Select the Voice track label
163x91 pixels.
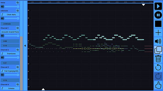[x=3, y=2]
